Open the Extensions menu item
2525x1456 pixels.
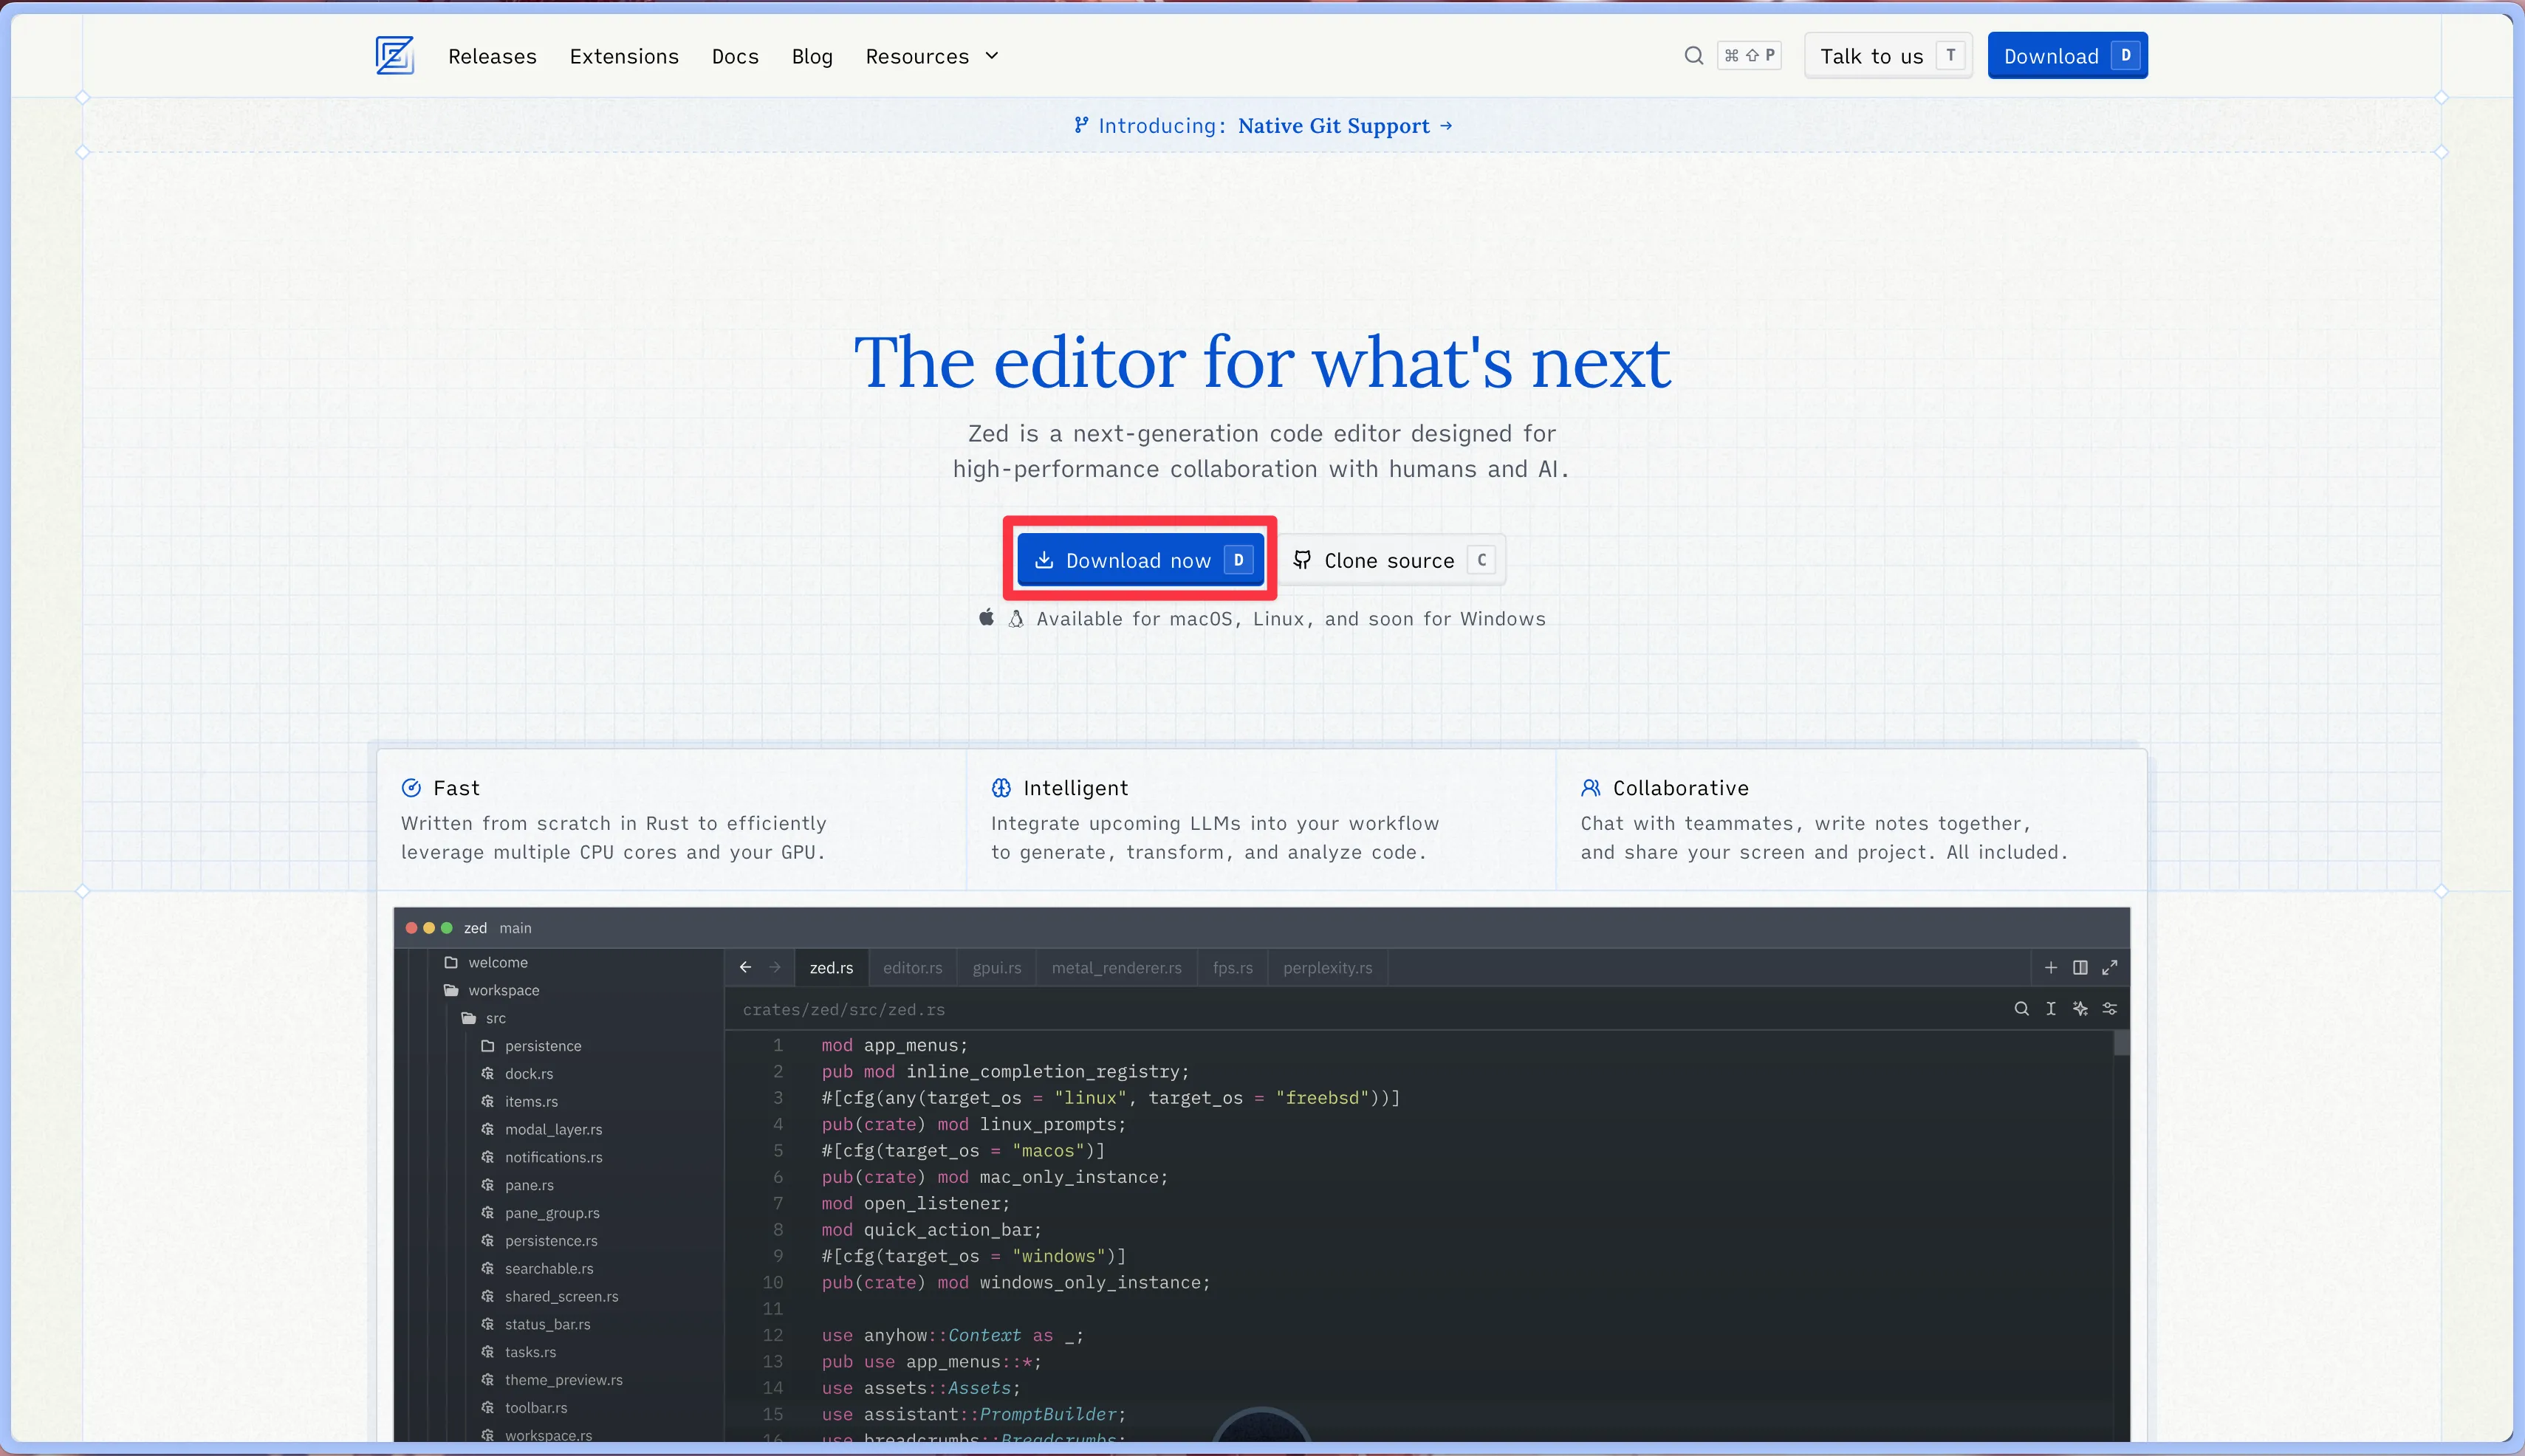624,56
